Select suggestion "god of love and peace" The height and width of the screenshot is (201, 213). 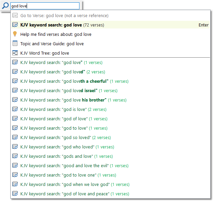[110, 194]
